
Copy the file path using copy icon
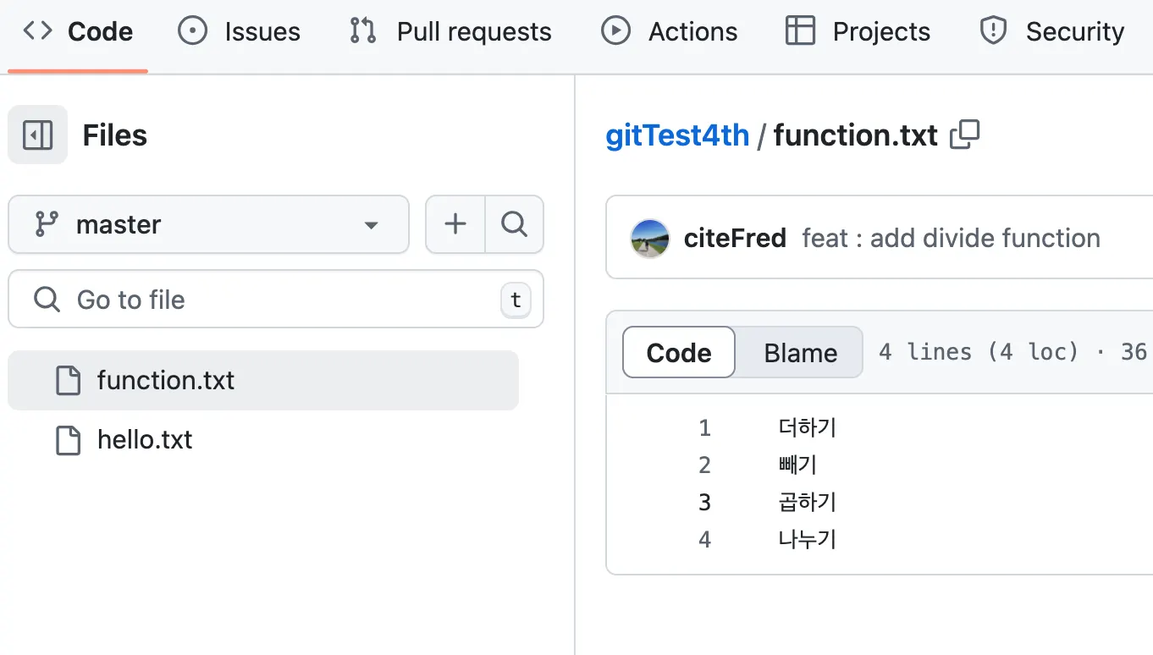pos(965,135)
